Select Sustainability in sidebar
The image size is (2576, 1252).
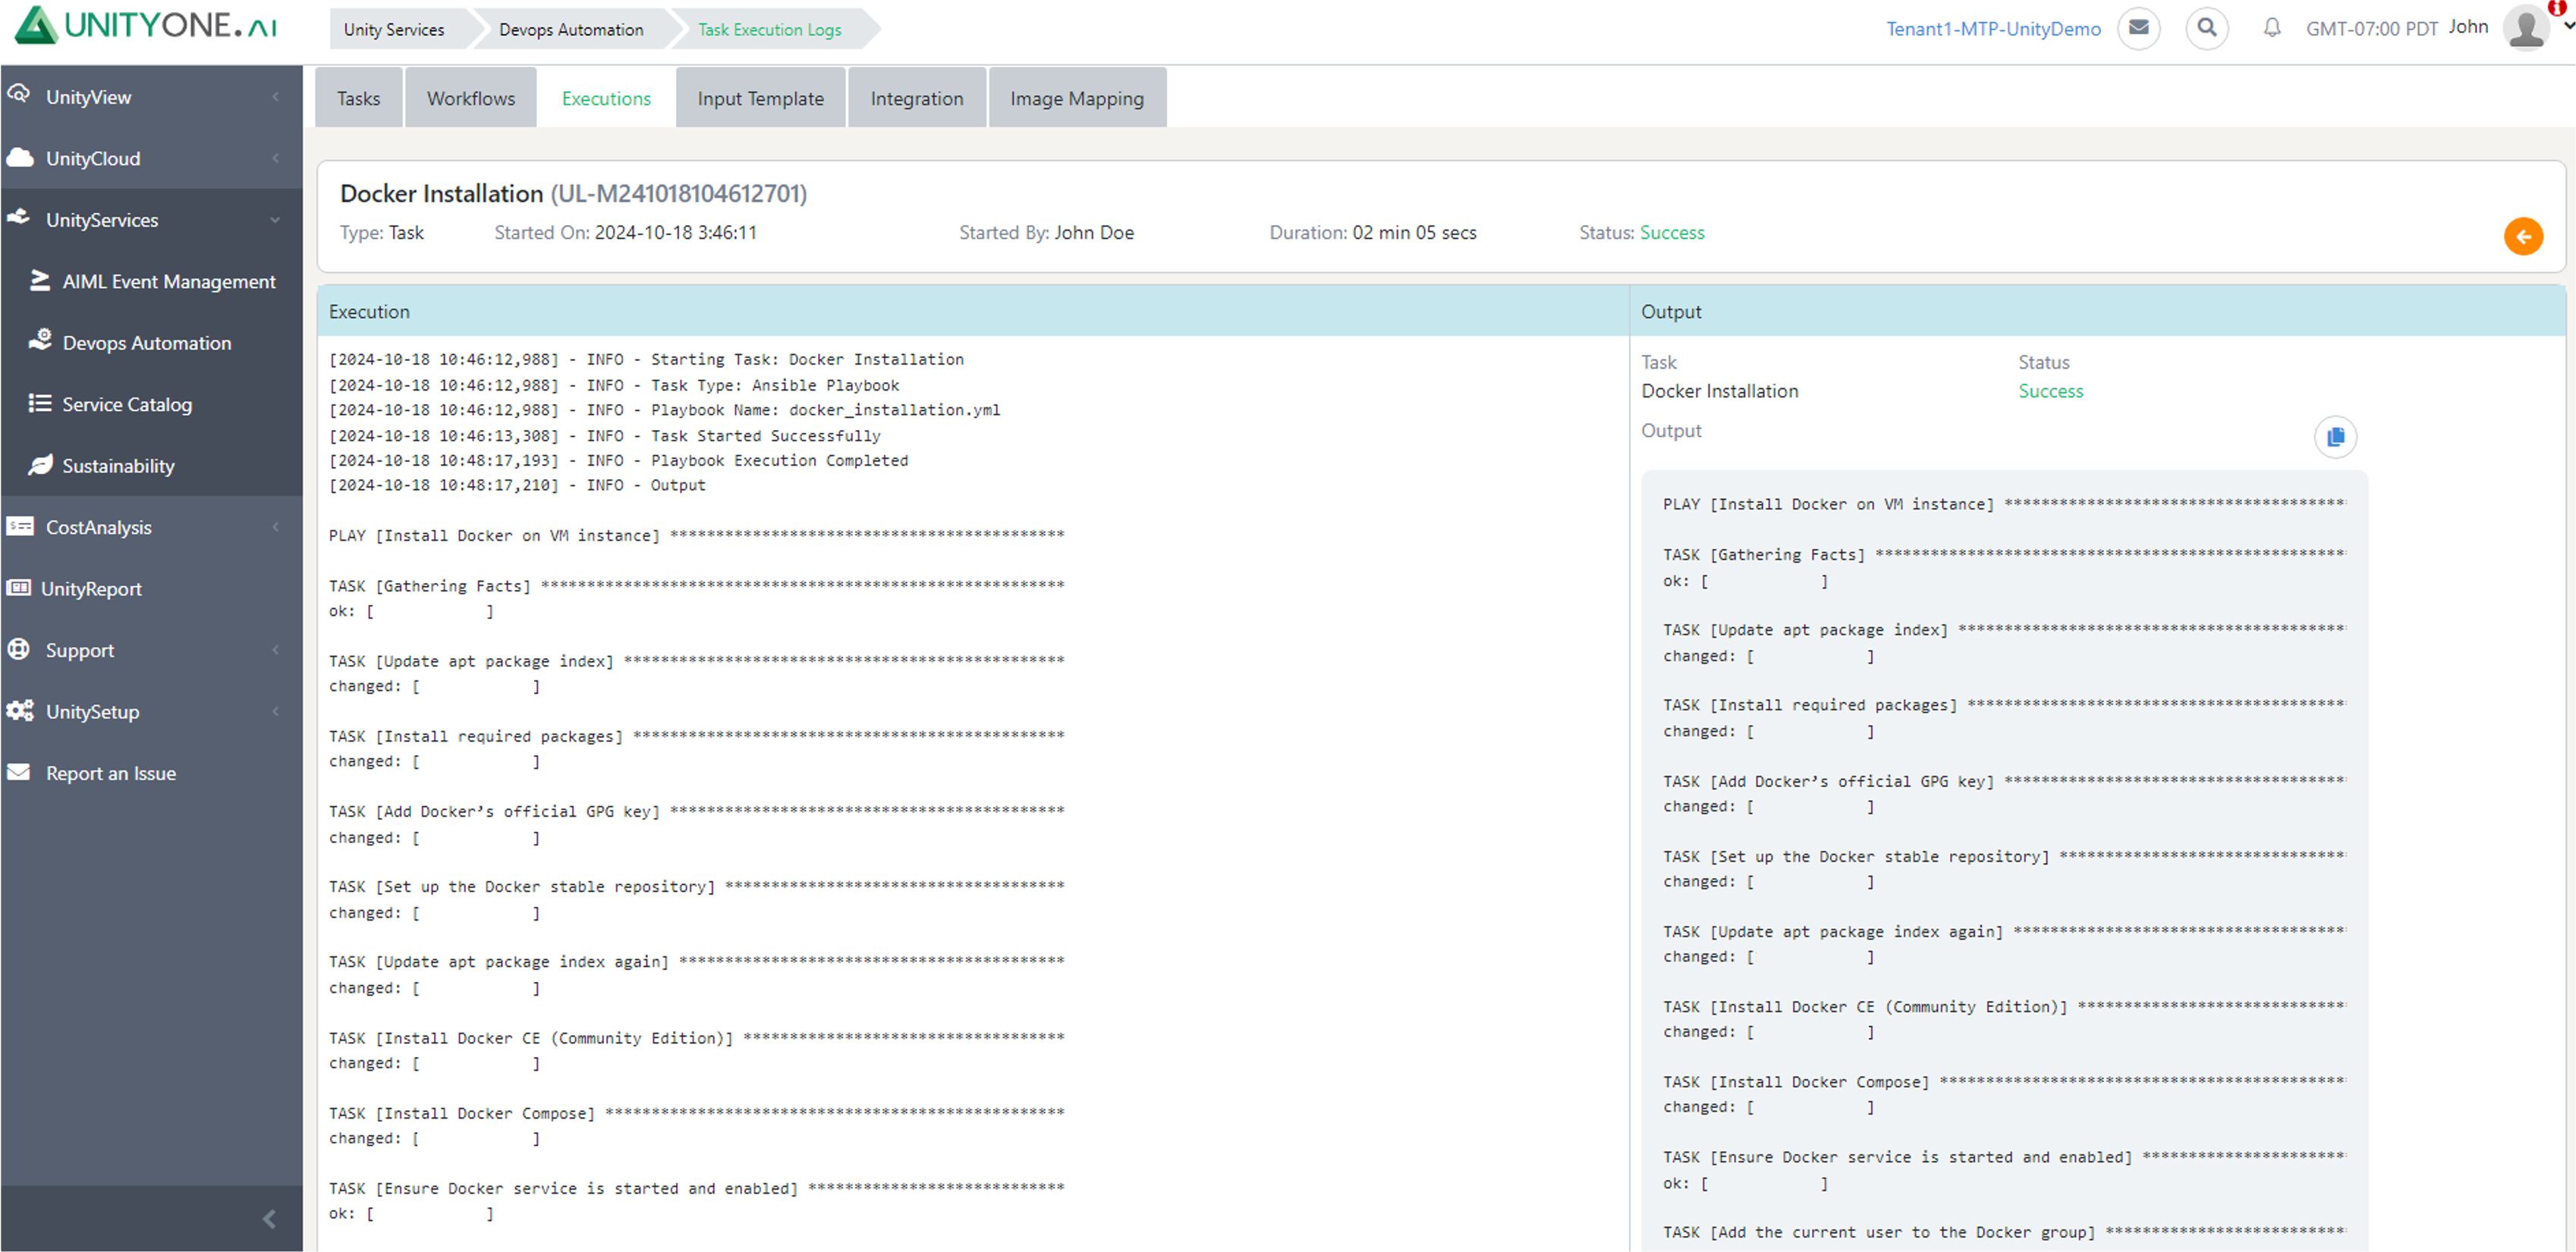tap(118, 466)
